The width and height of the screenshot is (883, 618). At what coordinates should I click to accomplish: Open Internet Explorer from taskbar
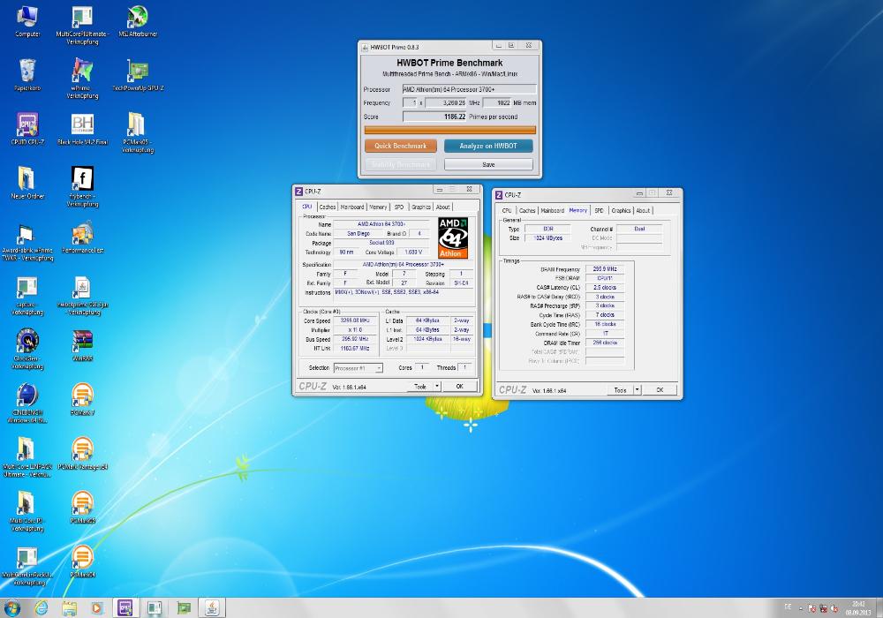click(x=42, y=608)
